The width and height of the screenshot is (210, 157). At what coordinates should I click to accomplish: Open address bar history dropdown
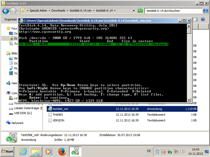(134, 11)
